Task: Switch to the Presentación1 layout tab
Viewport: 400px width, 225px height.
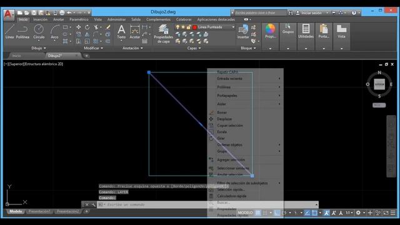Action: pos(39,211)
